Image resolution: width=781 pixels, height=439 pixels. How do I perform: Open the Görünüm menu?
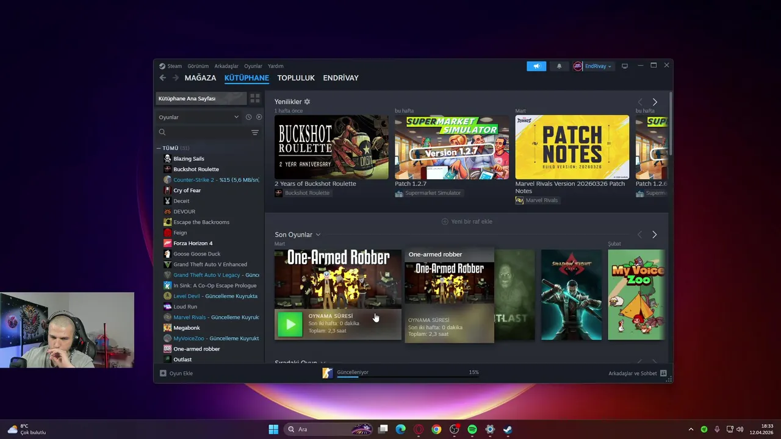pyautogui.click(x=198, y=66)
